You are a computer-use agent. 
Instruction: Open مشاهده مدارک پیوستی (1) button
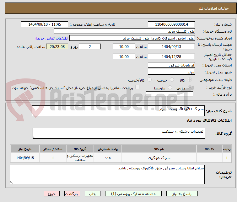pyautogui.click(x=133, y=194)
